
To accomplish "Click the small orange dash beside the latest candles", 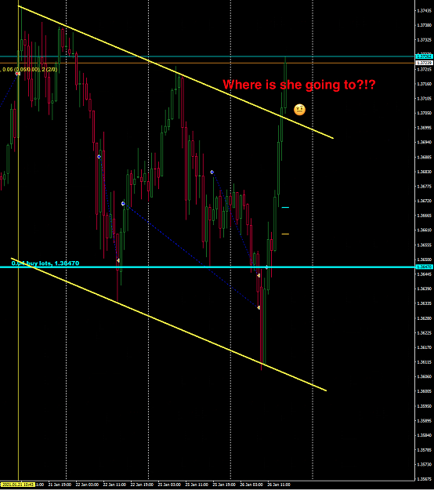I will pyautogui.click(x=285, y=234).
